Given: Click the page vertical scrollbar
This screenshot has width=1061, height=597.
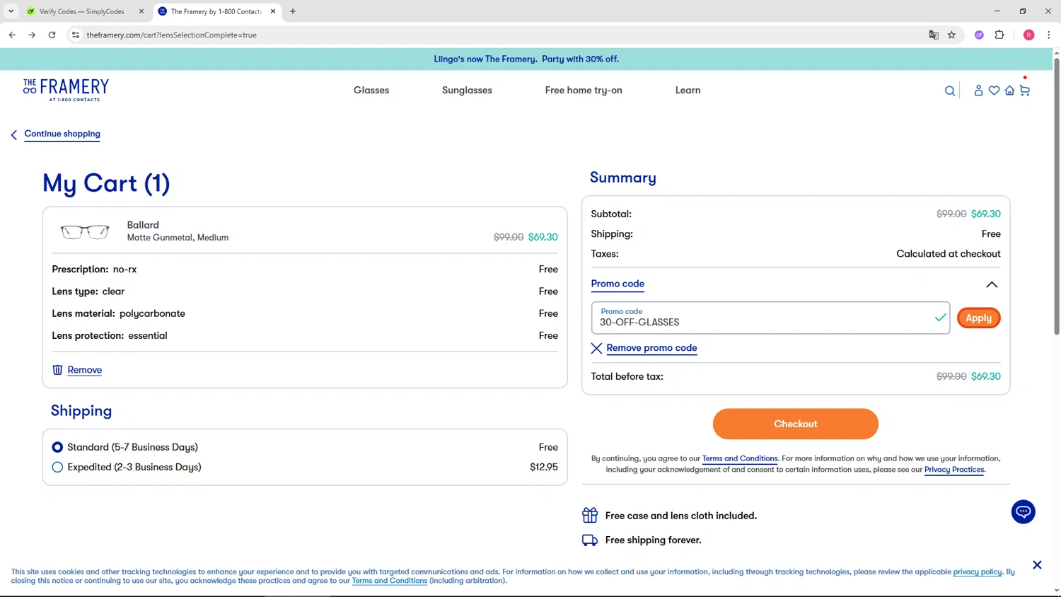Looking at the screenshot, I should [1056, 198].
